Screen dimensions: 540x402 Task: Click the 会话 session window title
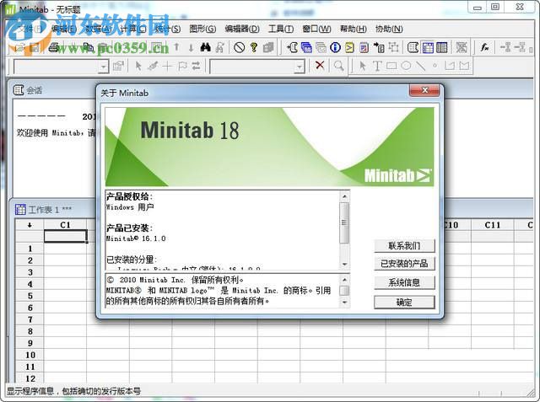click(35, 90)
